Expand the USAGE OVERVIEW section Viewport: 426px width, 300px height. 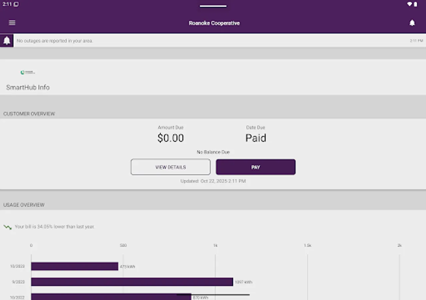pos(24,205)
